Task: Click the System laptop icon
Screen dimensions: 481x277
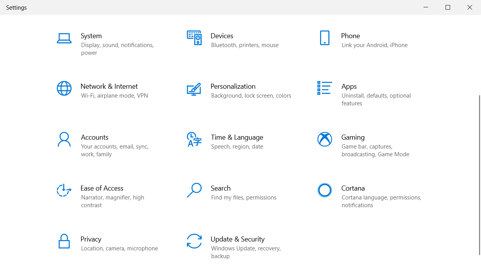Action: point(64,38)
